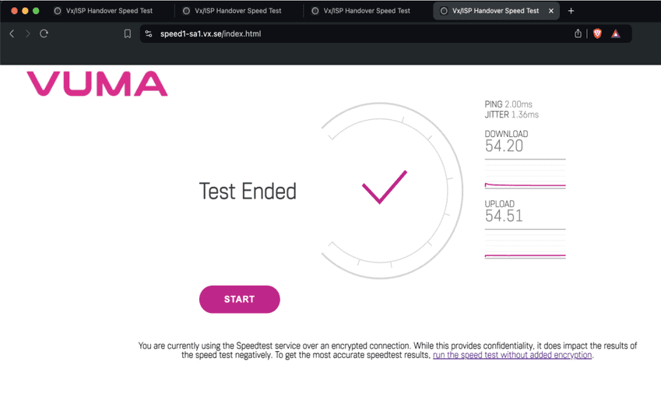Open the Brave Shields lion icon
The image size is (661, 397).
(x=597, y=33)
